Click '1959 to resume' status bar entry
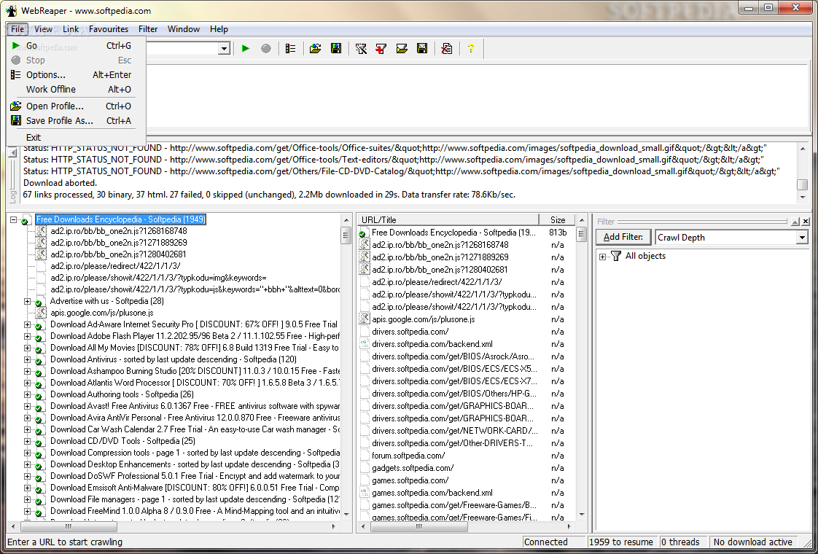The height and width of the screenshot is (554, 818). (x=621, y=542)
